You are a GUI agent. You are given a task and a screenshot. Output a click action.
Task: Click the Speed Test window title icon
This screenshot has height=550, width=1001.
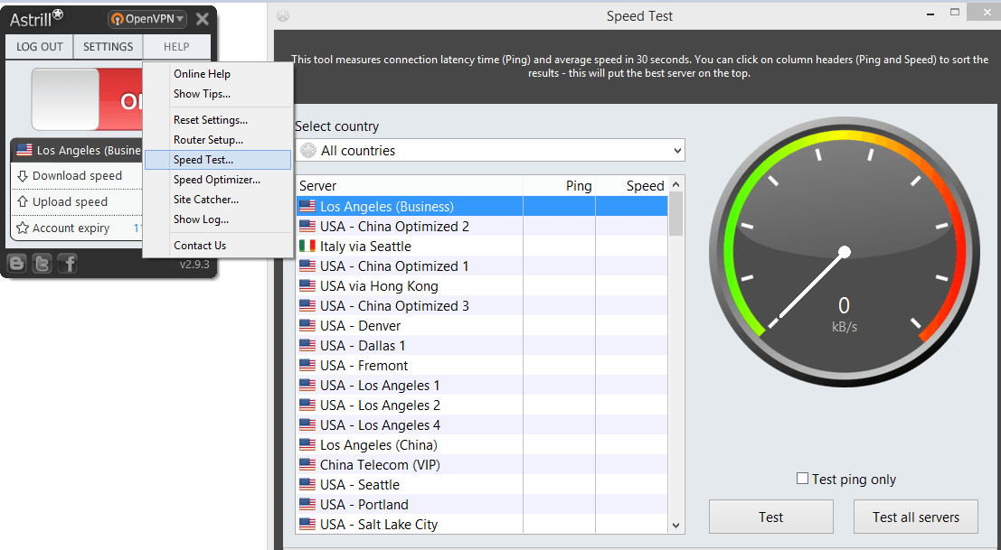(283, 16)
